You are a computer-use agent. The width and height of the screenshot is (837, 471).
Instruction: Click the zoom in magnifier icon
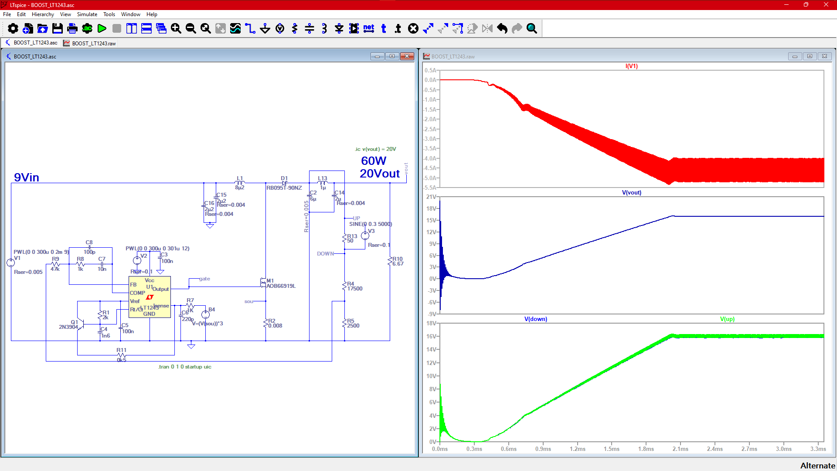176,29
